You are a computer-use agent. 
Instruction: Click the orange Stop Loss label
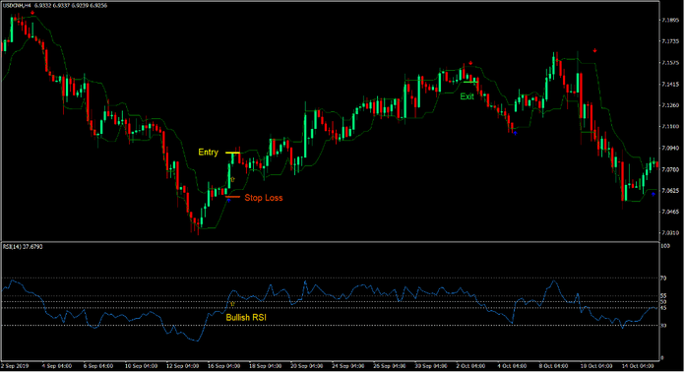pyautogui.click(x=264, y=198)
